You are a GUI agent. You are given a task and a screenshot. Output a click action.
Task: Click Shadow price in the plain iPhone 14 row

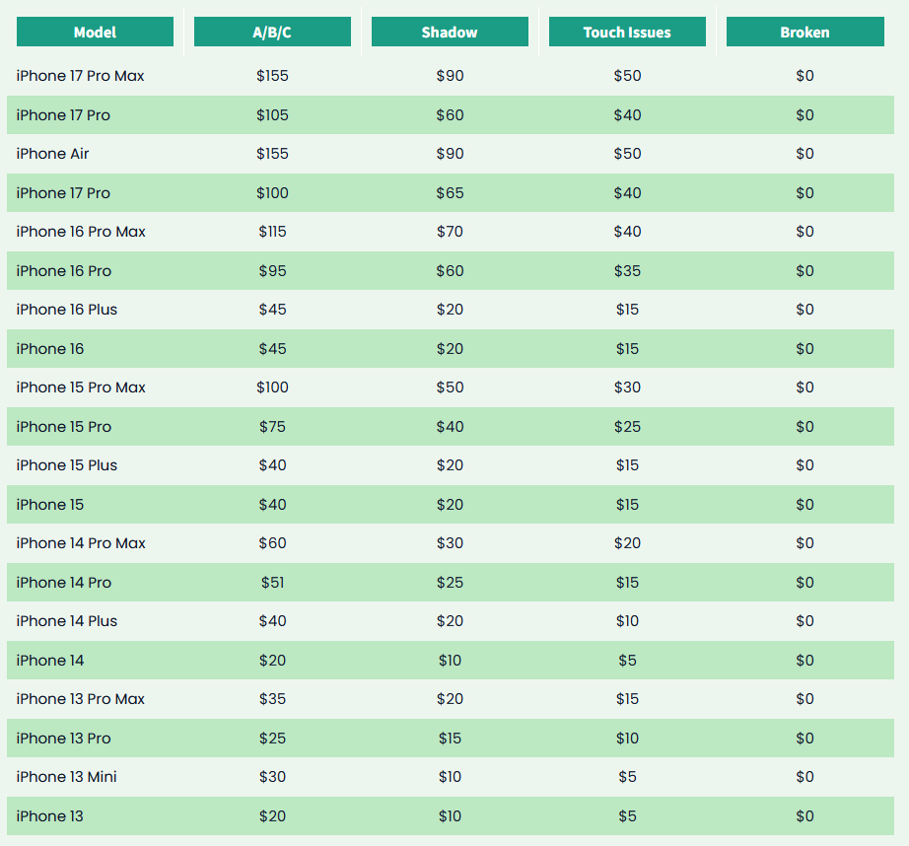point(450,661)
